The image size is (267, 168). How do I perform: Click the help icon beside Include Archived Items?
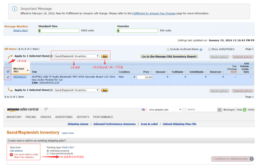[x=201, y=49]
